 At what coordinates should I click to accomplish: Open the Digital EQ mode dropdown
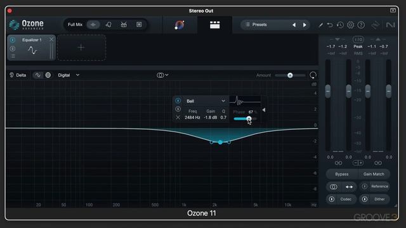coord(69,75)
